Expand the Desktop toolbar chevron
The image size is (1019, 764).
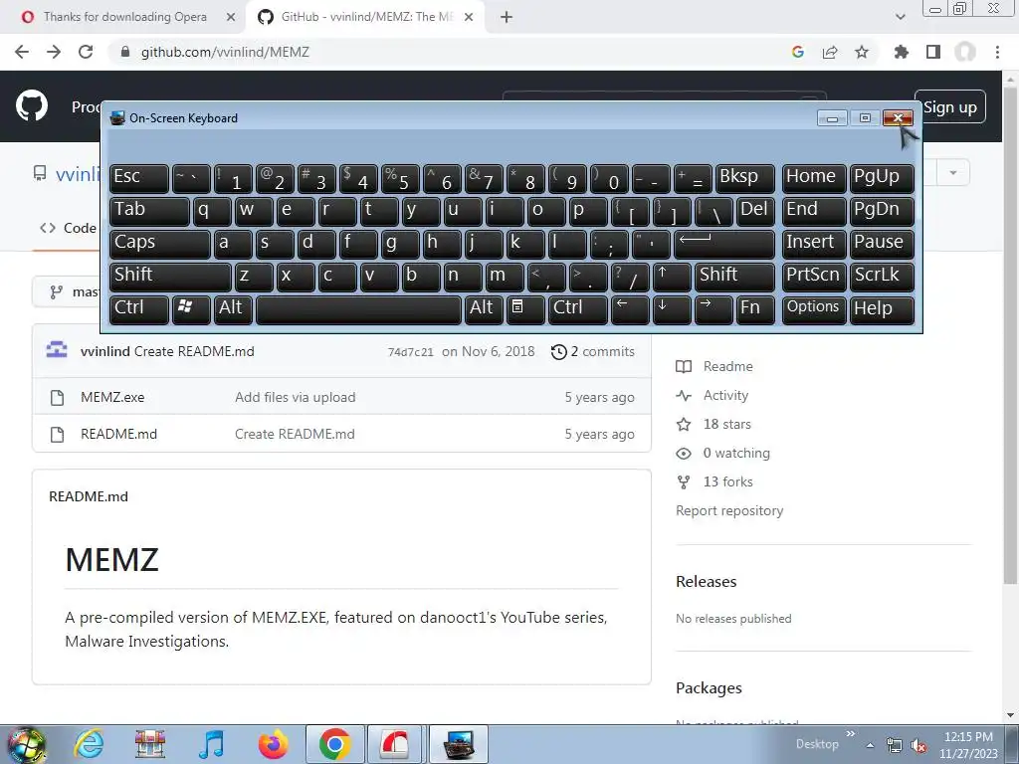851,734
